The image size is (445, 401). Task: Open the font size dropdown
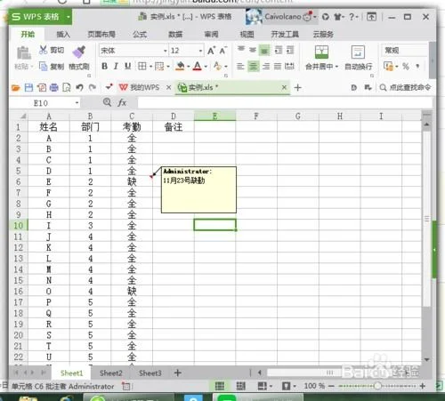(x=201, y=51)
